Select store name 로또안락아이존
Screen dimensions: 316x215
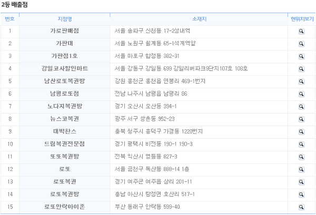tap(64, 207)
